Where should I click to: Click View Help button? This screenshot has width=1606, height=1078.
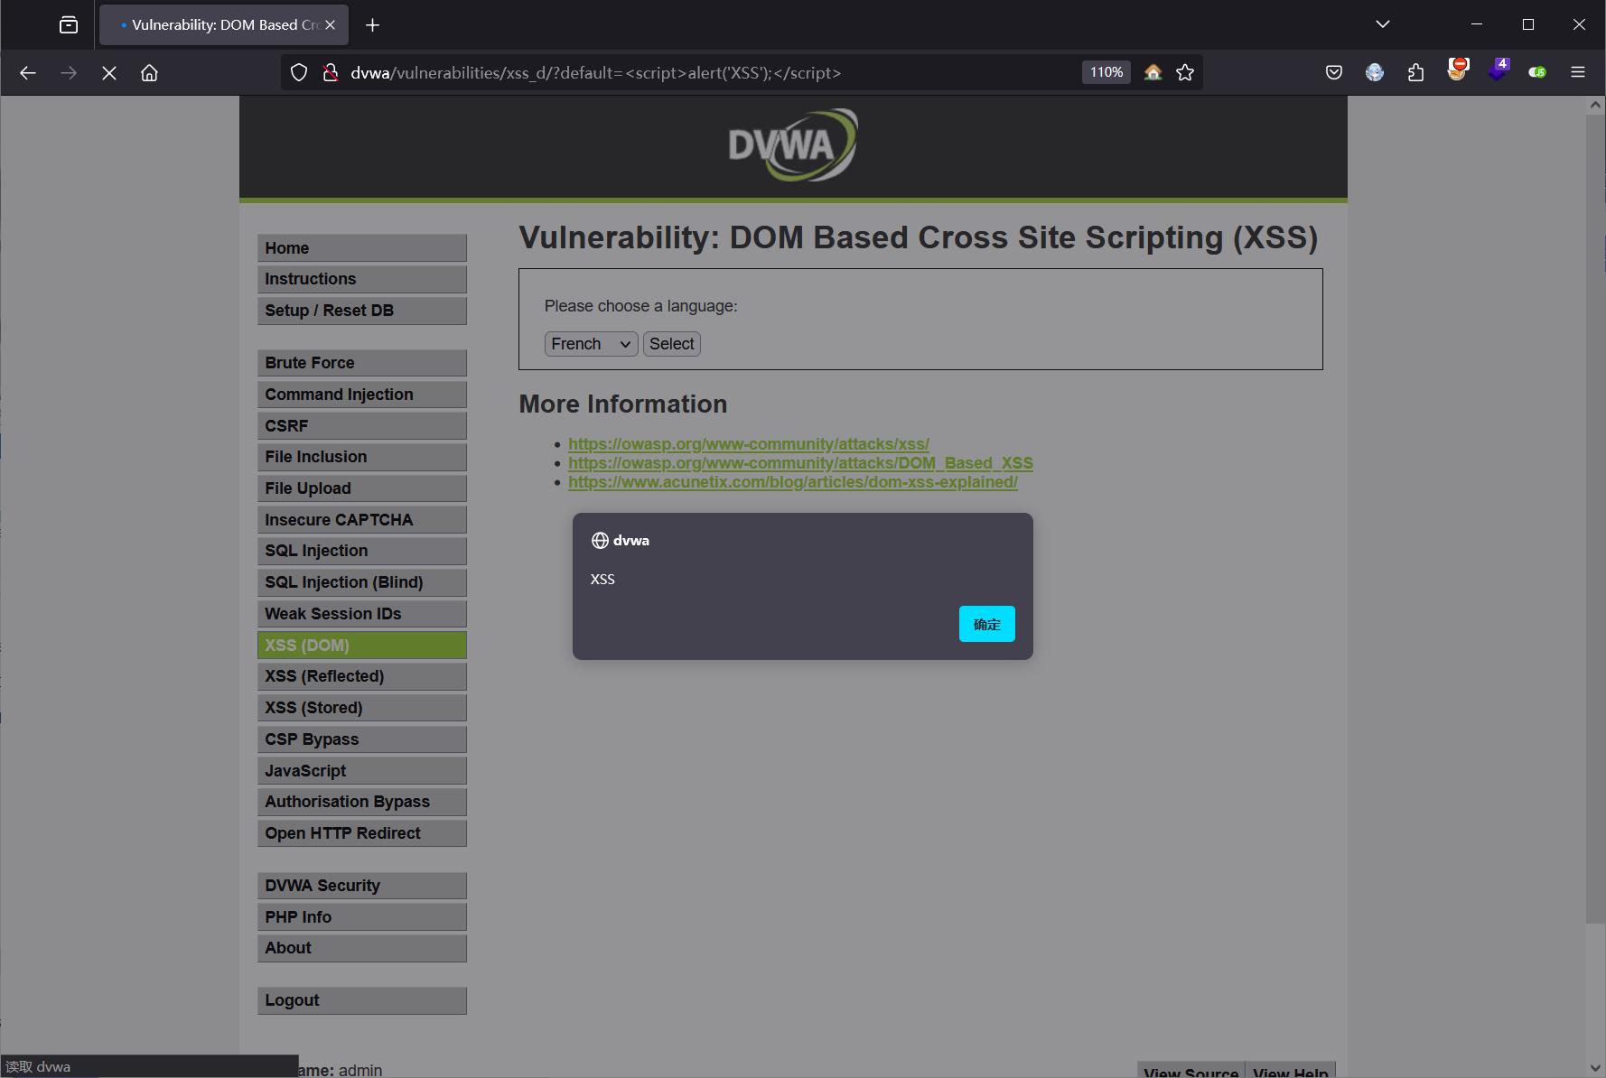click(1290, 1071)
